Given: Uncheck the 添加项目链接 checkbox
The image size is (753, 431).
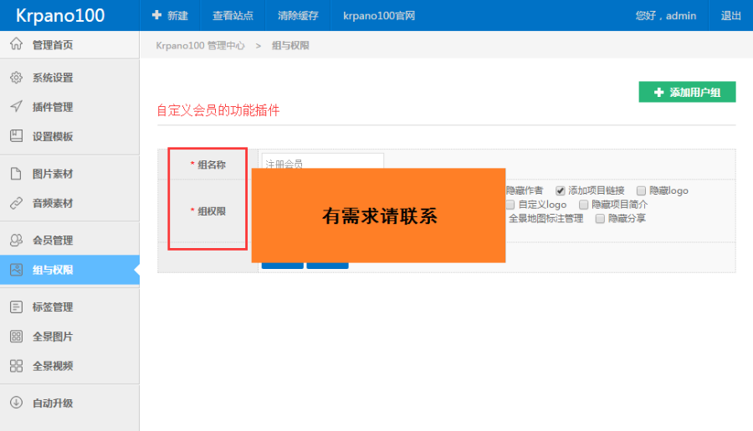Looking at the screenshot, I should coord(560,190).
